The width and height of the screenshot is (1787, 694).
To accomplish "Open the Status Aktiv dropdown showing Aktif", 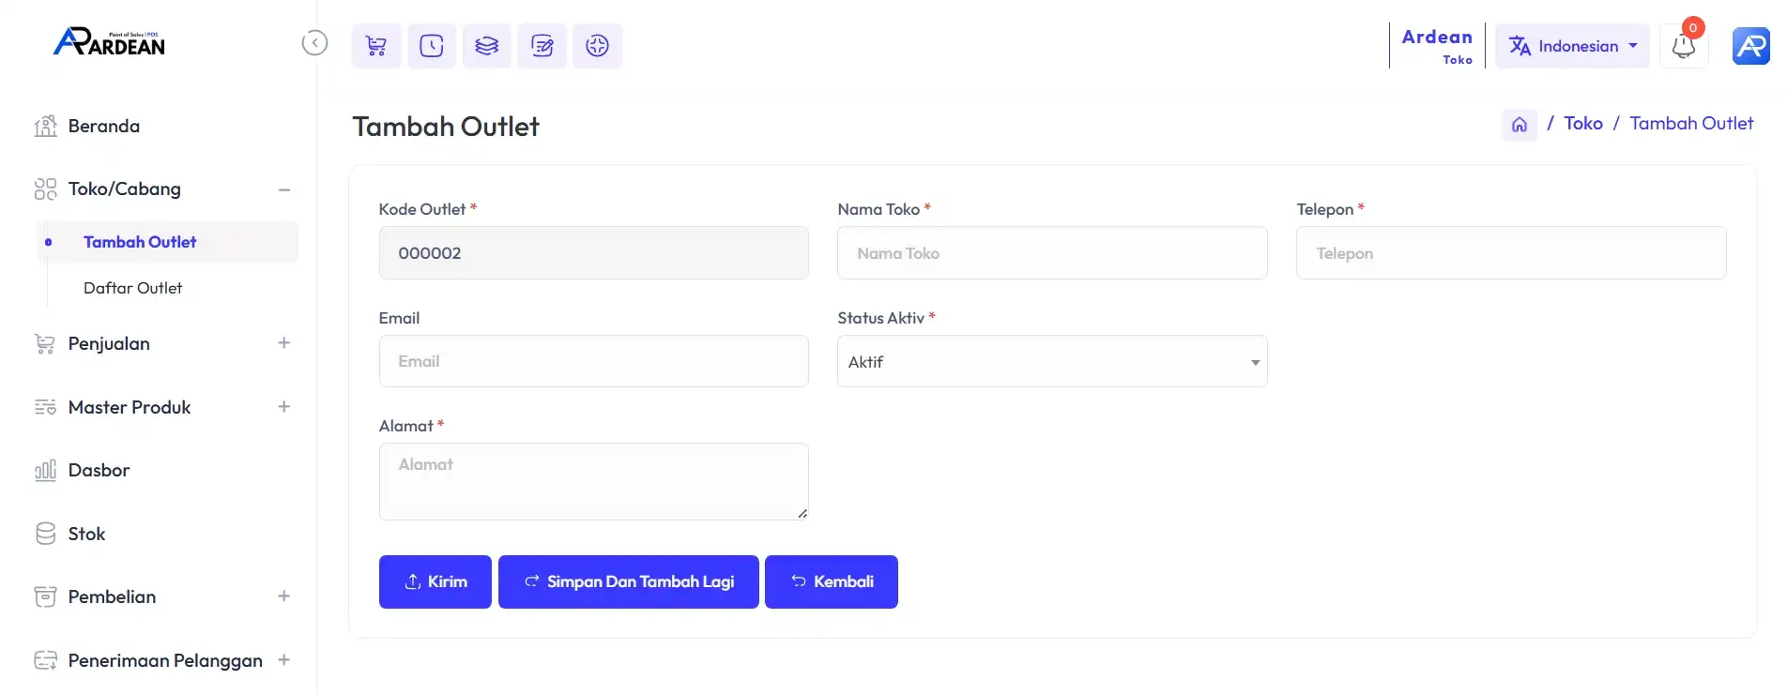I will point(1052,361).
